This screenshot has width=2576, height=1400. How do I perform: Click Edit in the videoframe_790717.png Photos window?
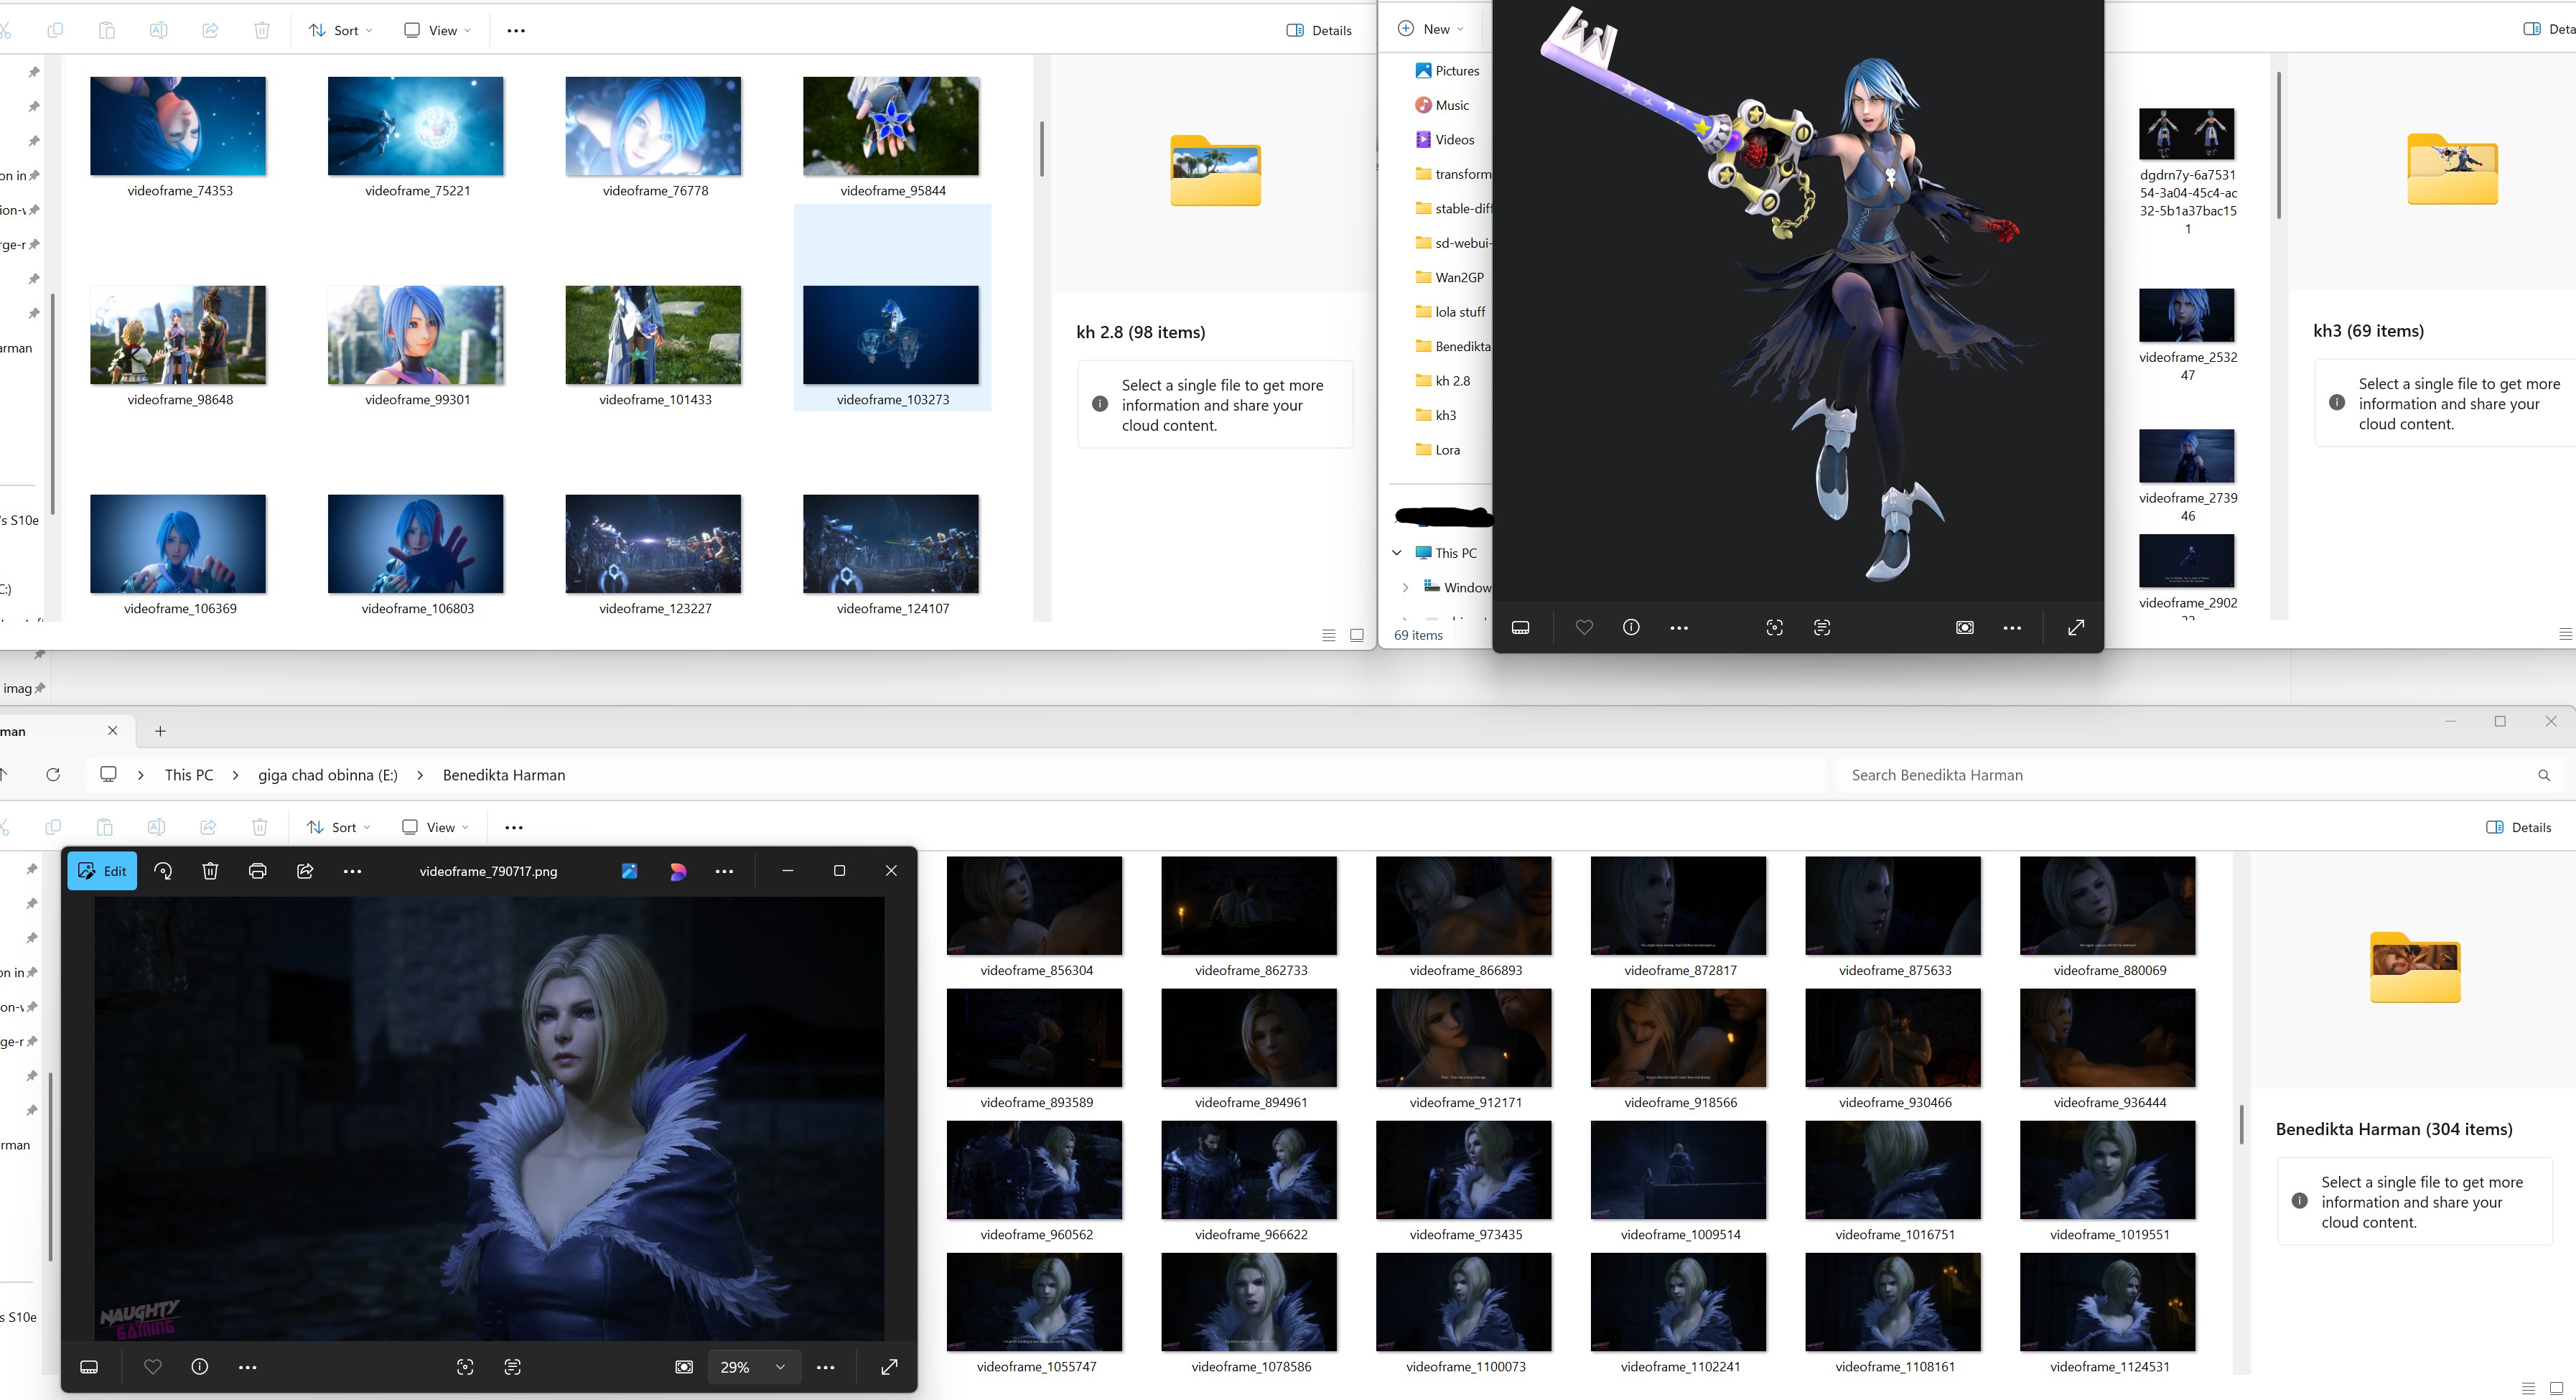(102, 871)
